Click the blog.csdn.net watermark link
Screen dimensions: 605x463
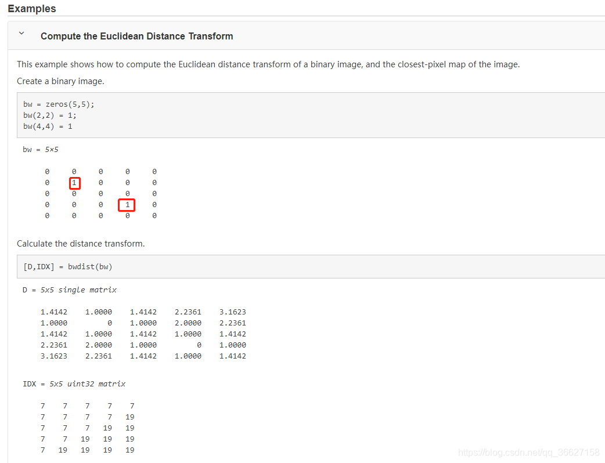pos(529,452)
